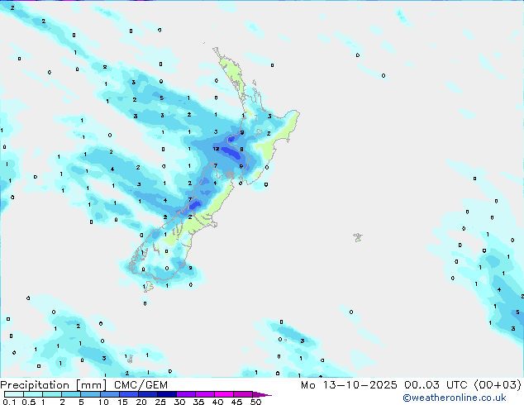Click the '35' legend scale label

pyautogui.click(x=198, y=402)
